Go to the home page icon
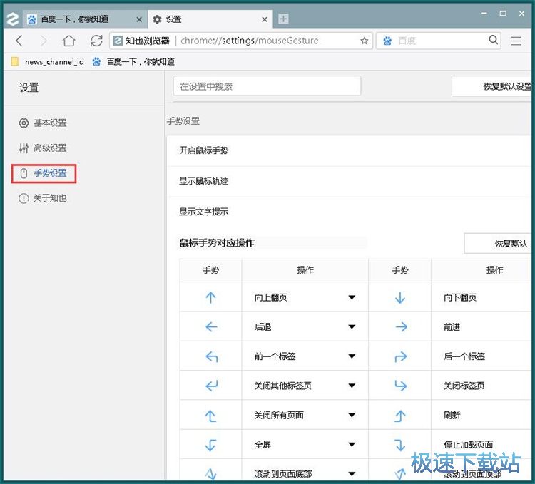The height and width of the screenshot is (484, 535). pos(69,41)
